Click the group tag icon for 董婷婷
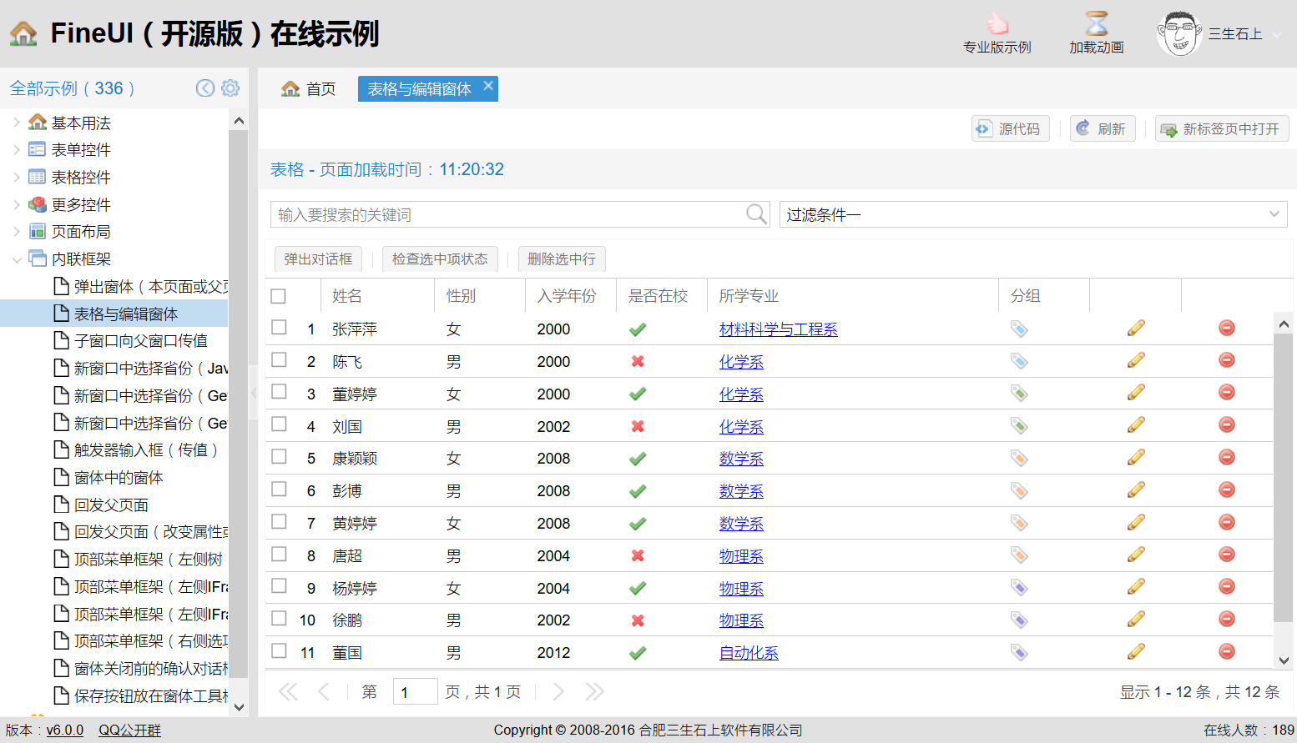Image resolution: width=1297 pixels, height=743 pixels. pos(1019,394)
